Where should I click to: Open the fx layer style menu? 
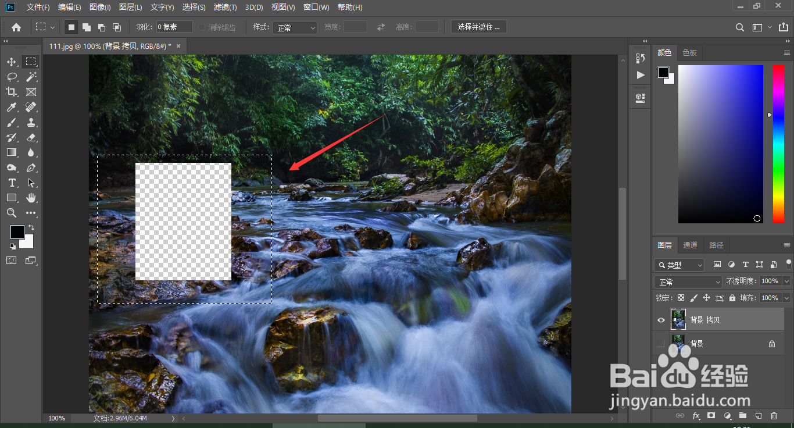click(696, 416)
